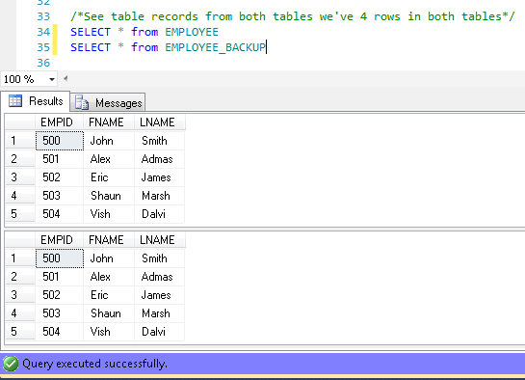This screenshot has height=380, width=525.
Task: Click cell 501 in second result grid
Action: (x=60, y=277)
